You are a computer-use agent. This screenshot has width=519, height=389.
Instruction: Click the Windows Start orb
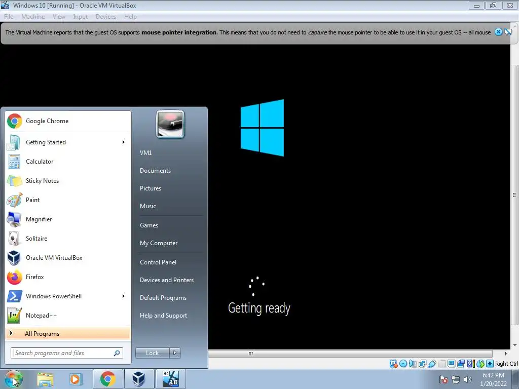tap(13, 379)
